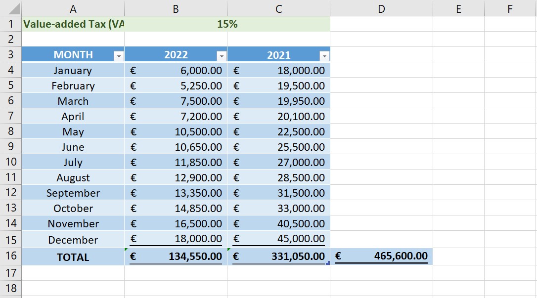Image resolution: width=537 pixels, height=298 pixels.
Task: Select the 18,000.00 January 2021 value
Action: 279,70
